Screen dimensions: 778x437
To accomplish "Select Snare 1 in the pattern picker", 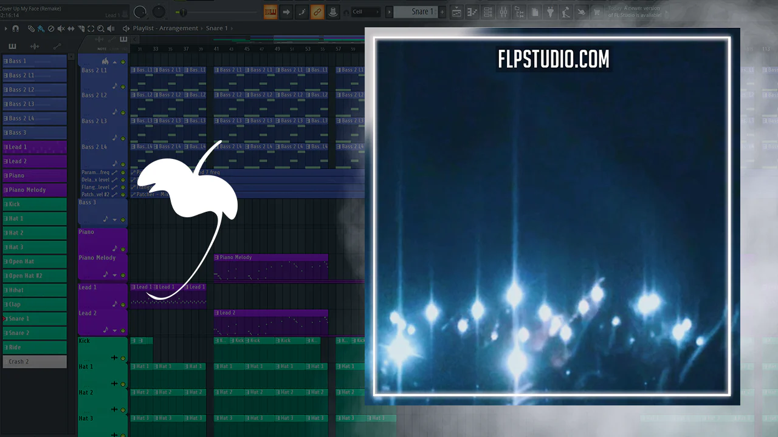I will click(35, 319).
